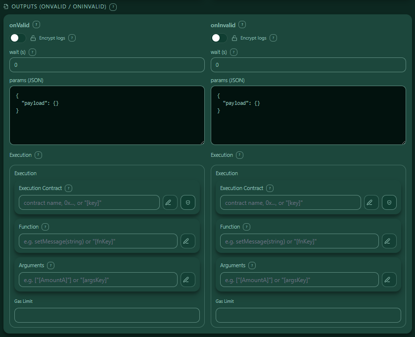The height and width of the screenshot is (337, 415).
Task: Click the edit icon for onInvalid Arguments
Action: coord(389,280)
